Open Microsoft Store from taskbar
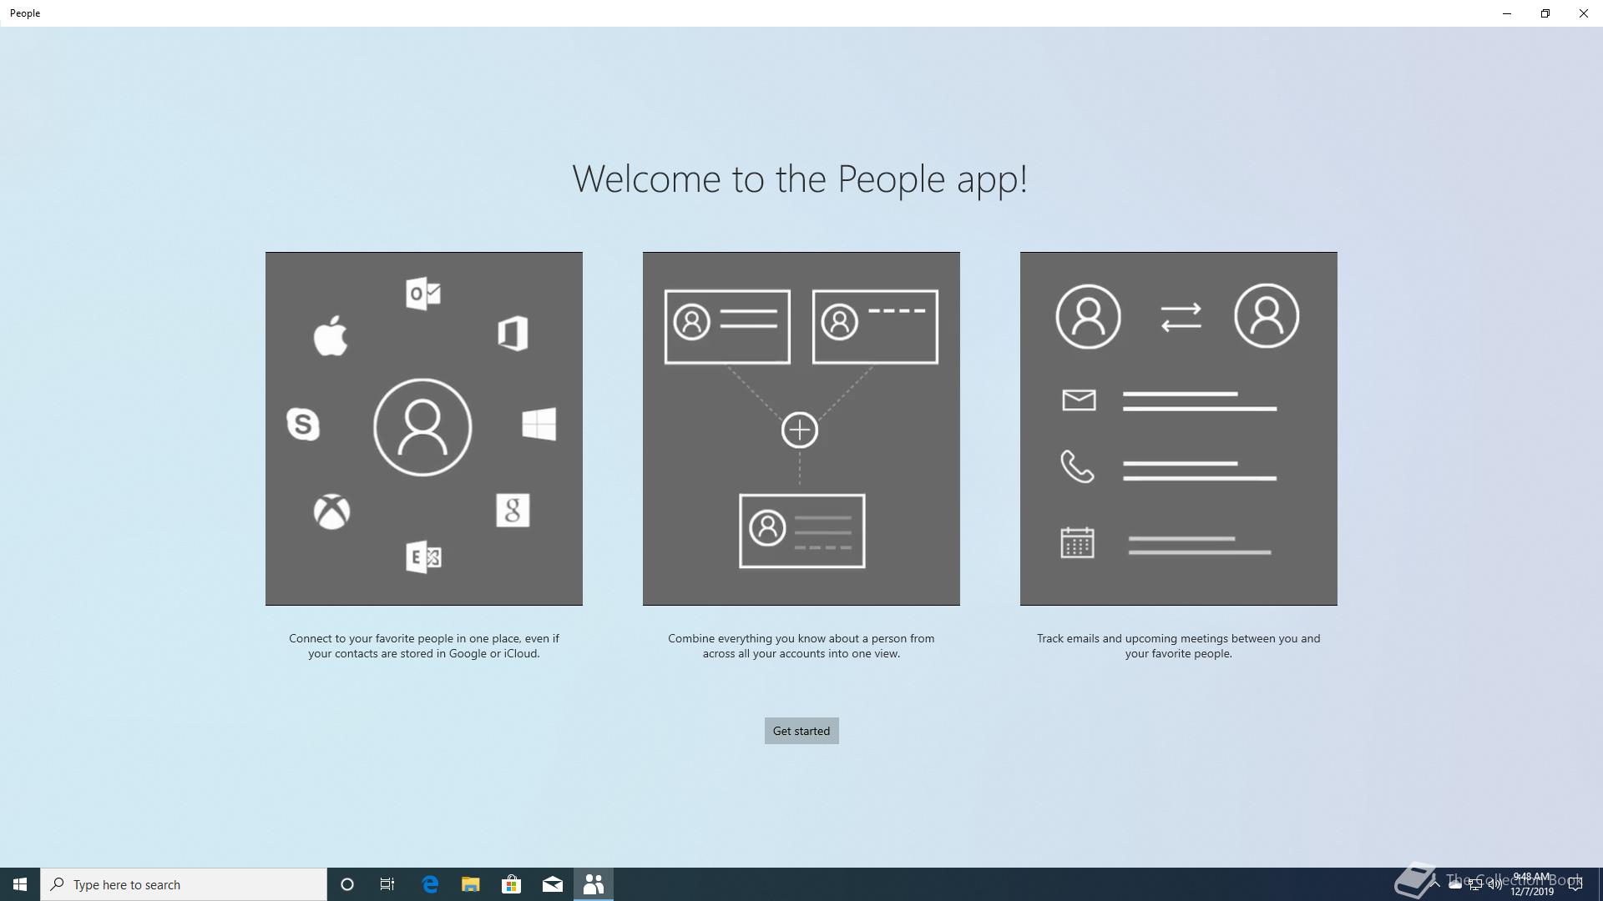The width and height of the screenshot is (1603, 901). click(511, 884)
